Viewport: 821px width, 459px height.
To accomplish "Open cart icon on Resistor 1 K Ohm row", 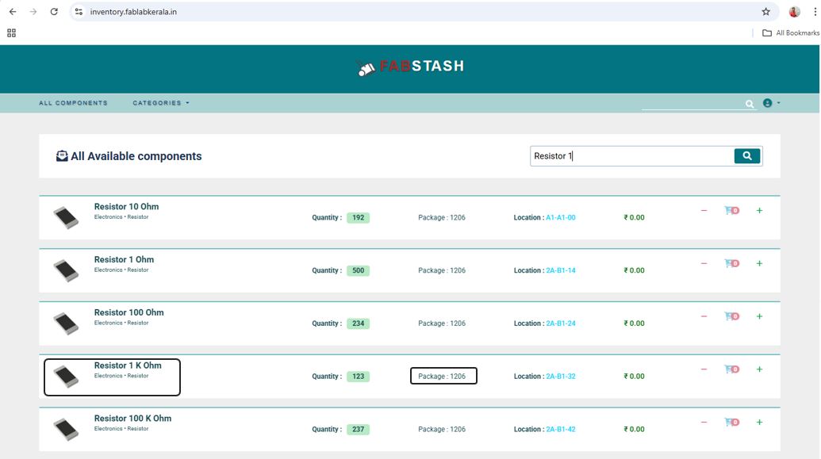I will click(x=731, y=369).
